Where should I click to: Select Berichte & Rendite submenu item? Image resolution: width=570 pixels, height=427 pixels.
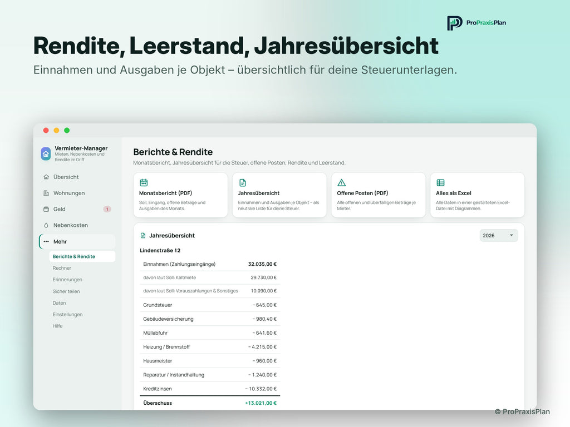coord(82,256)
